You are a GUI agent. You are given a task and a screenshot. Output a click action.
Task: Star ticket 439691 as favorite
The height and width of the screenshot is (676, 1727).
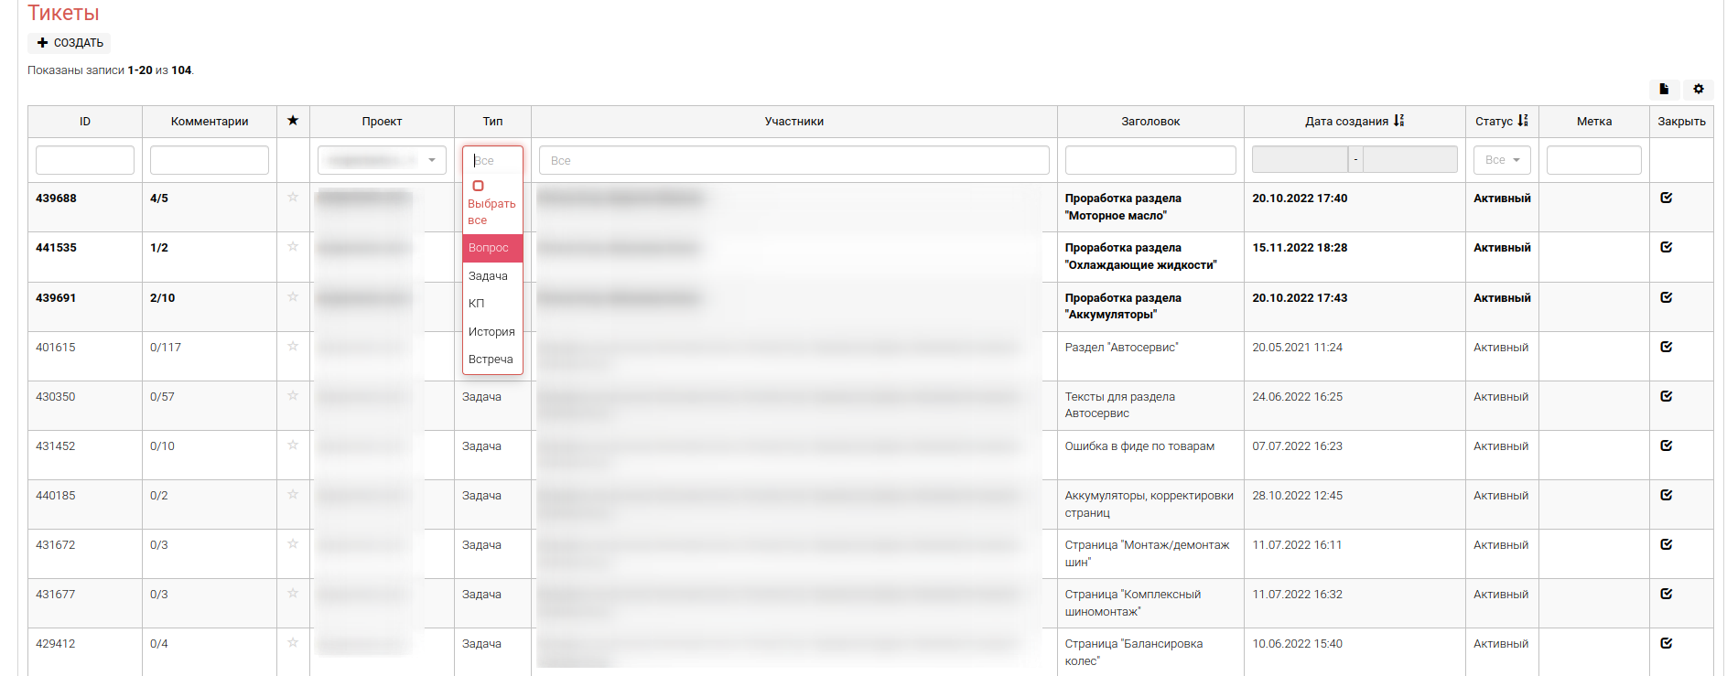click(293, 297)
